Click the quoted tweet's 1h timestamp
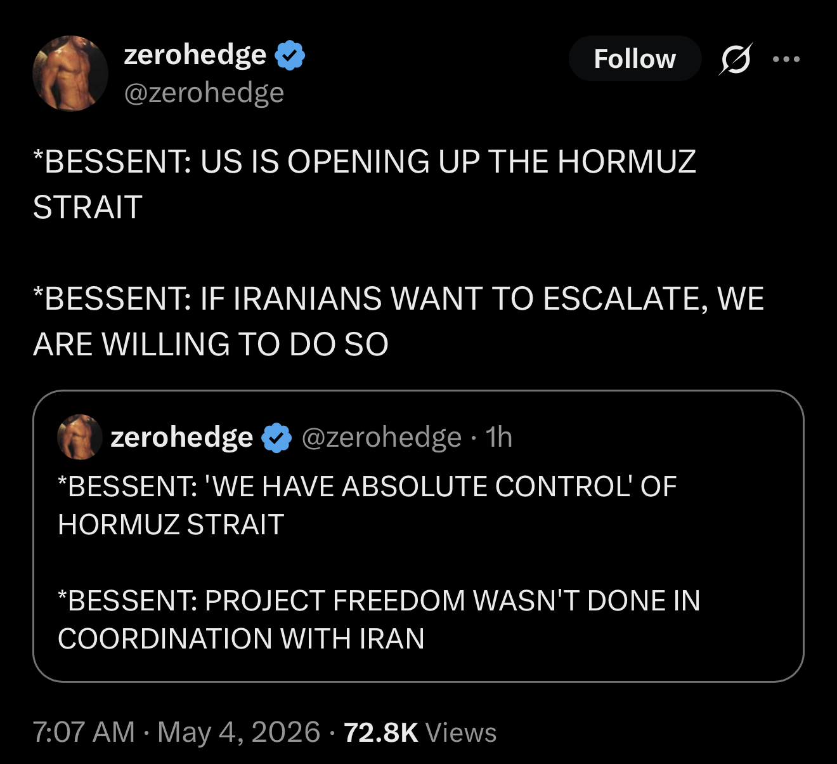 [498, 437]
